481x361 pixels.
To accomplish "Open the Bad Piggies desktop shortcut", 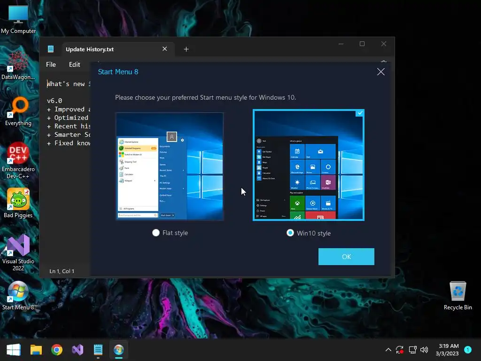I will [18, 203].
